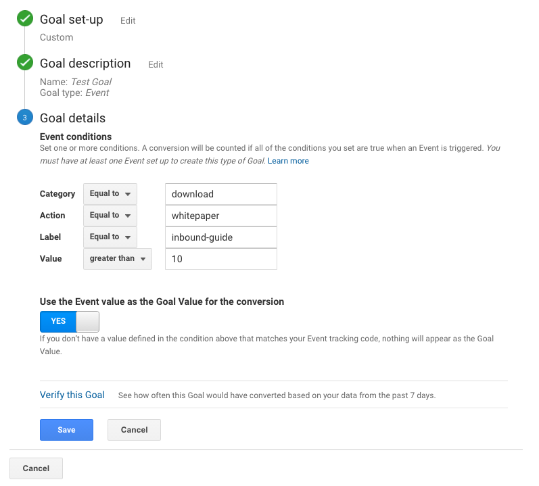Screen dimensions: 539x486
Task: Click the bottom-most Cancel button
Action: (x=36, y=468)
